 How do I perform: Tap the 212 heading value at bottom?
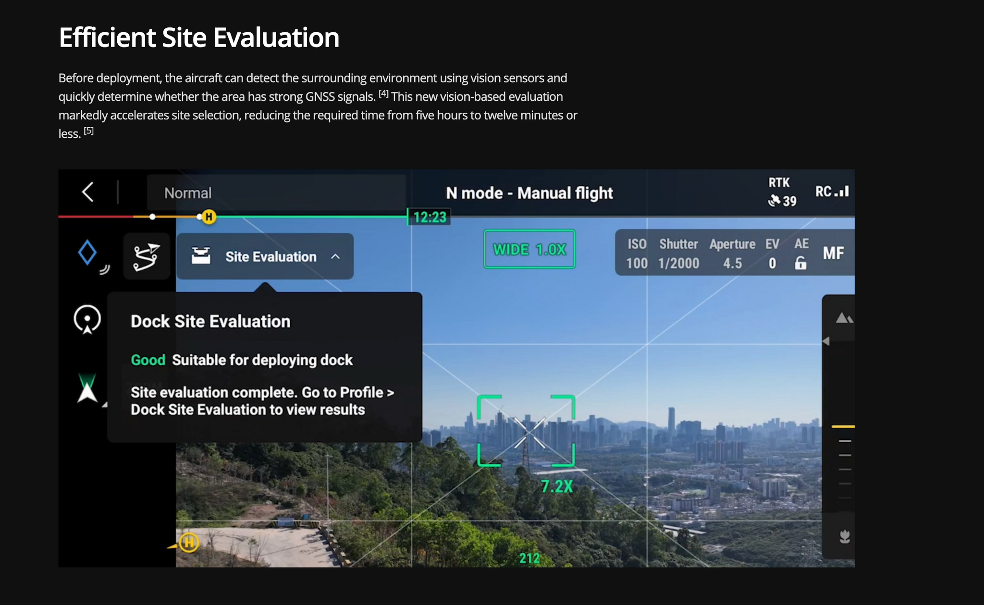[529, 558]
